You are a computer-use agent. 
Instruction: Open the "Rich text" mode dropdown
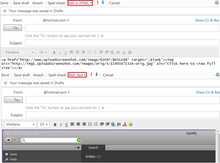click(x=77, y=75)
